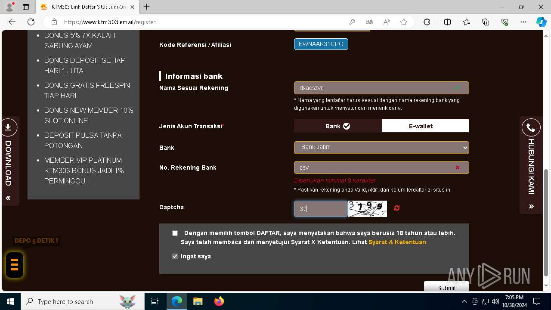The height and width of the screenshot is (310, 551).
Task: Select the KTM303 Link Daftar tab
Action: (87, 7)
